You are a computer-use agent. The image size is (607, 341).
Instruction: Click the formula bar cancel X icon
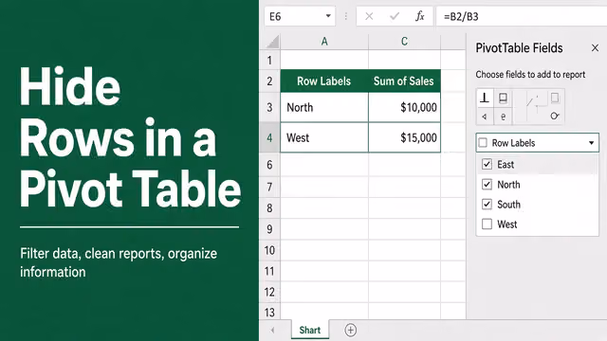(x=369, y=16)
